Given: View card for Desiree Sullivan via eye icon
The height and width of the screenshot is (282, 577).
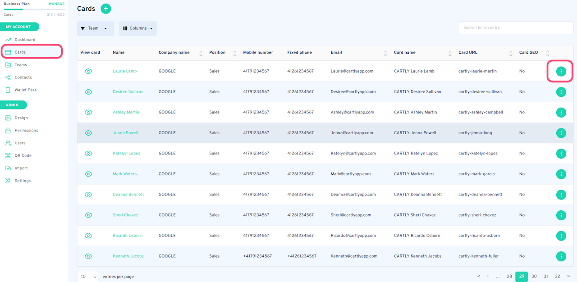Looking at the screenshot, I should click(88, 92).
